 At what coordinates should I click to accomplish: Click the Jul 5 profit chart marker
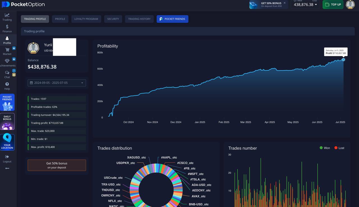point(343,60)
